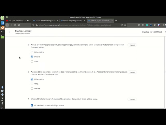Screen dimensions: 166x125
Task: Select Docker for question 5
Action: tap(32, 57)
